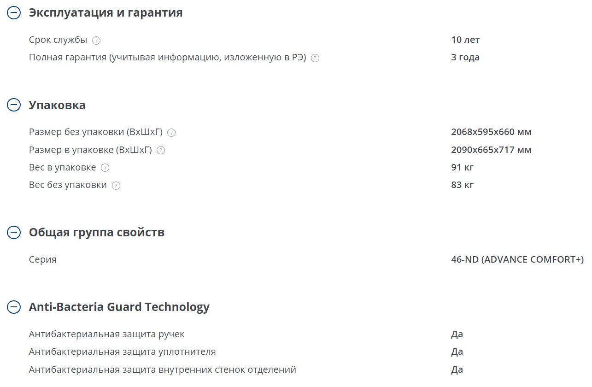Image resolution: width=592 pixels, height=387 pixels.
Task: Click the Anti-Bacteria Guard Technology heading text
Action: pos(119,307)
